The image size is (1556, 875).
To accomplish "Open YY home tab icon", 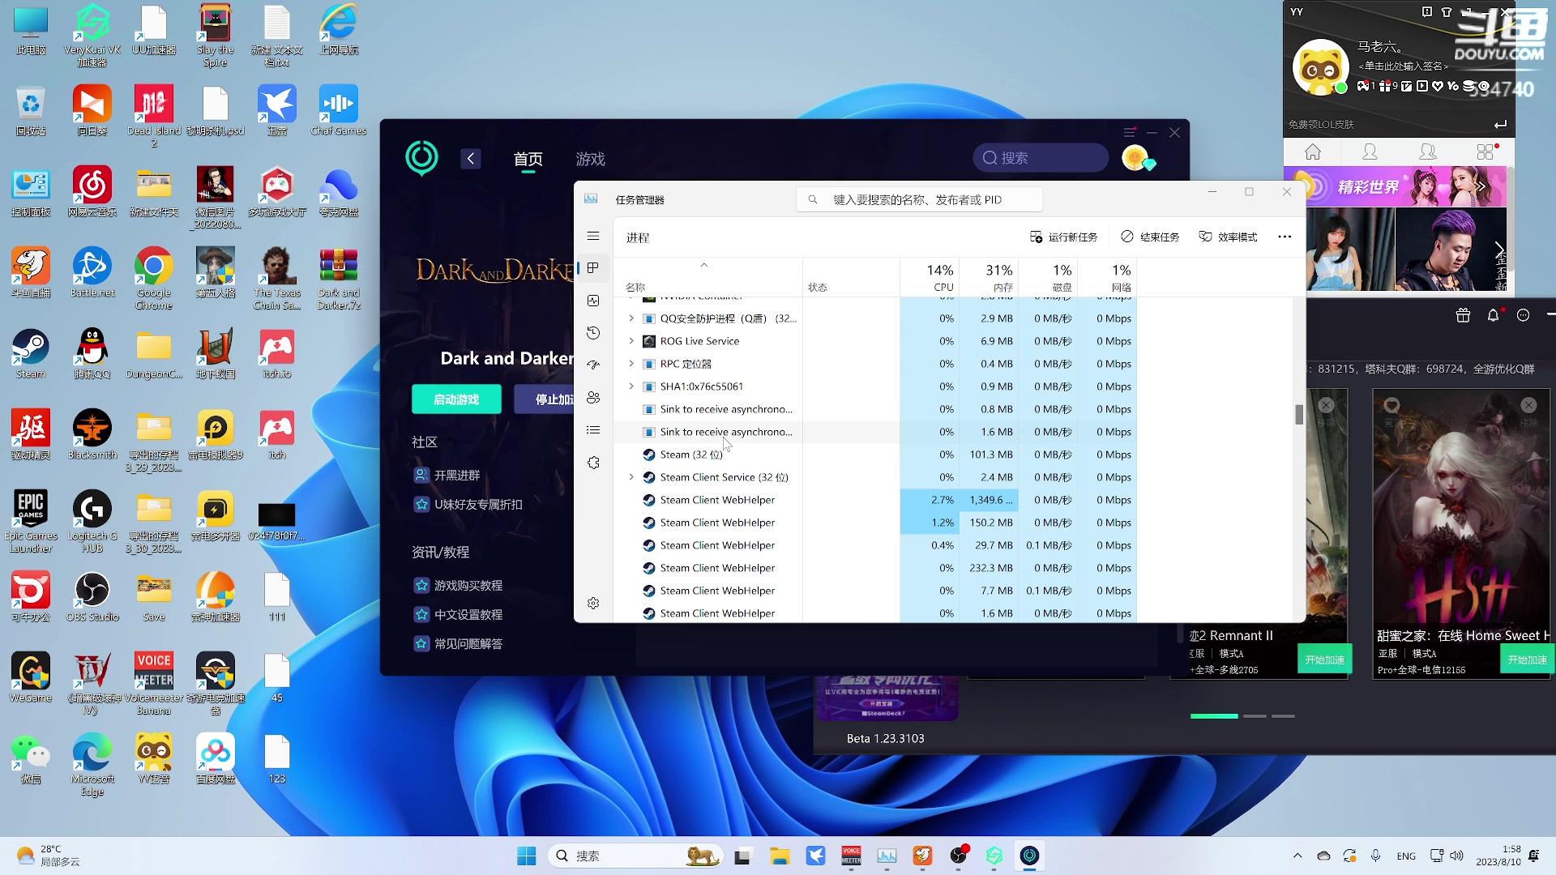I will 1313,152.
